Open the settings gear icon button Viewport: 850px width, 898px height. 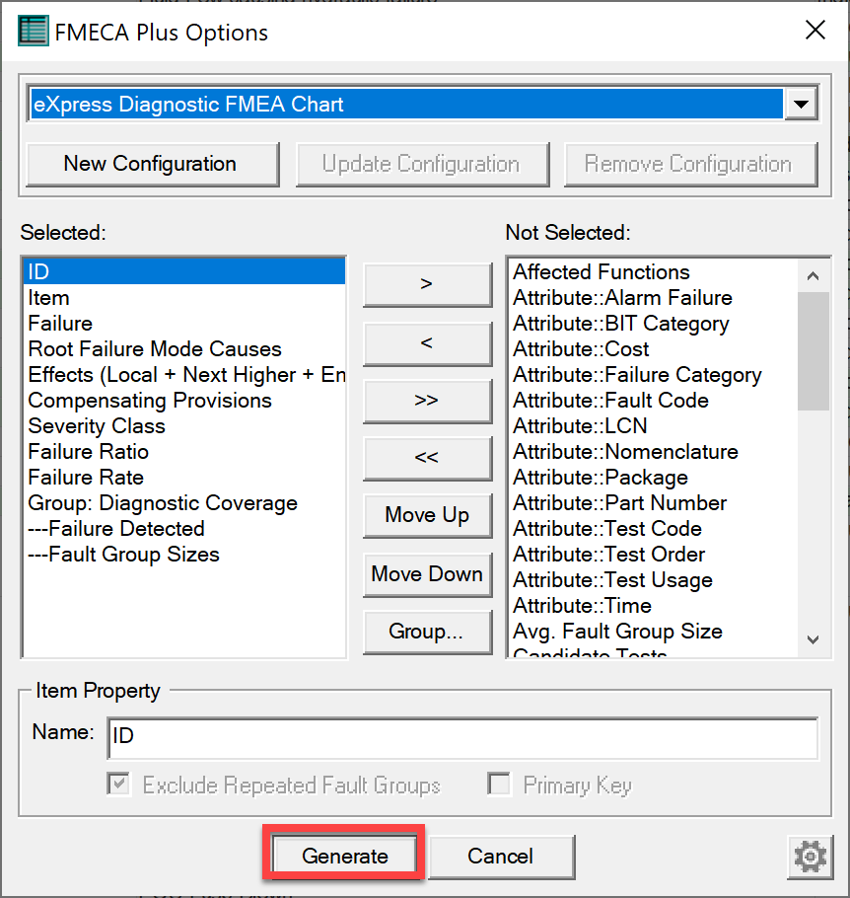tap(810, 857)
